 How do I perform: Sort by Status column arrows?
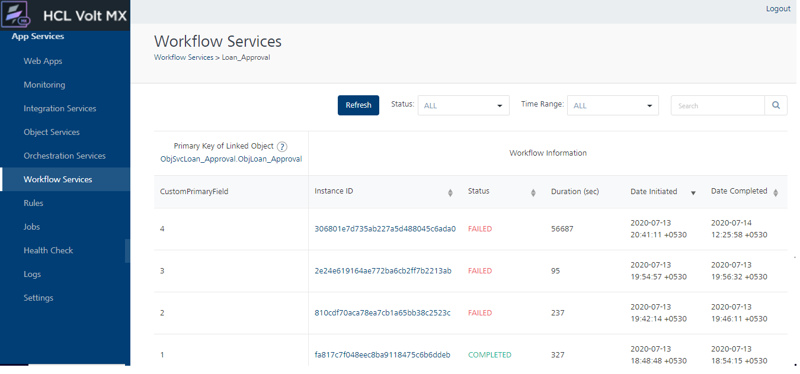[533, 192]
